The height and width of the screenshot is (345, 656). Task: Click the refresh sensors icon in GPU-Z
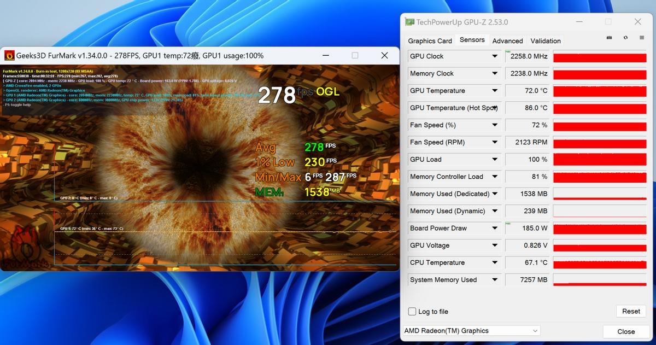tap(625, 37)
